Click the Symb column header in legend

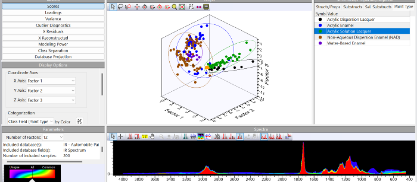point(320,14)
